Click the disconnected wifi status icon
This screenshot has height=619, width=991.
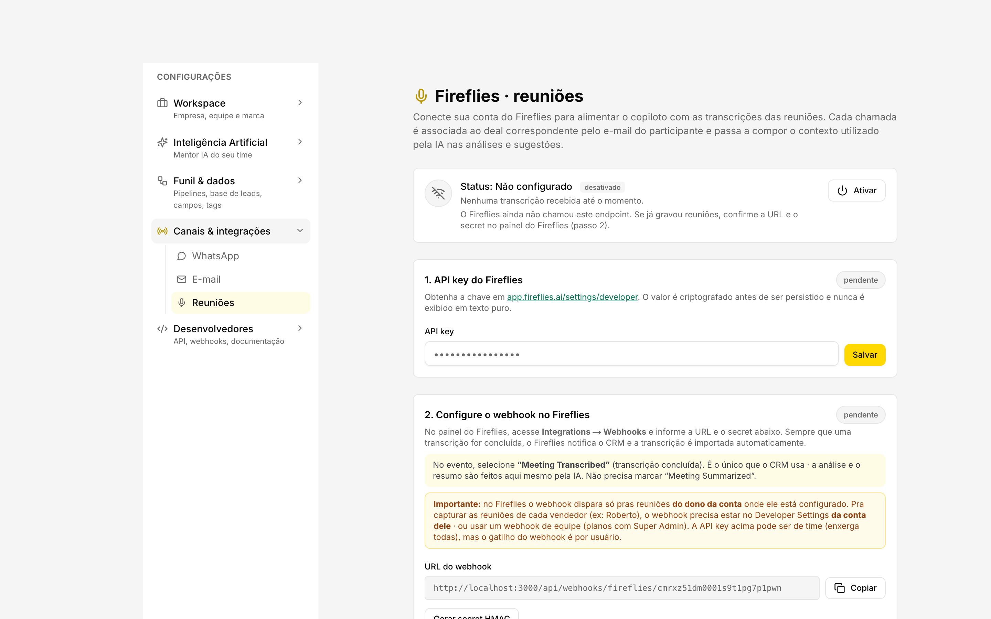(x=438, y=193)
